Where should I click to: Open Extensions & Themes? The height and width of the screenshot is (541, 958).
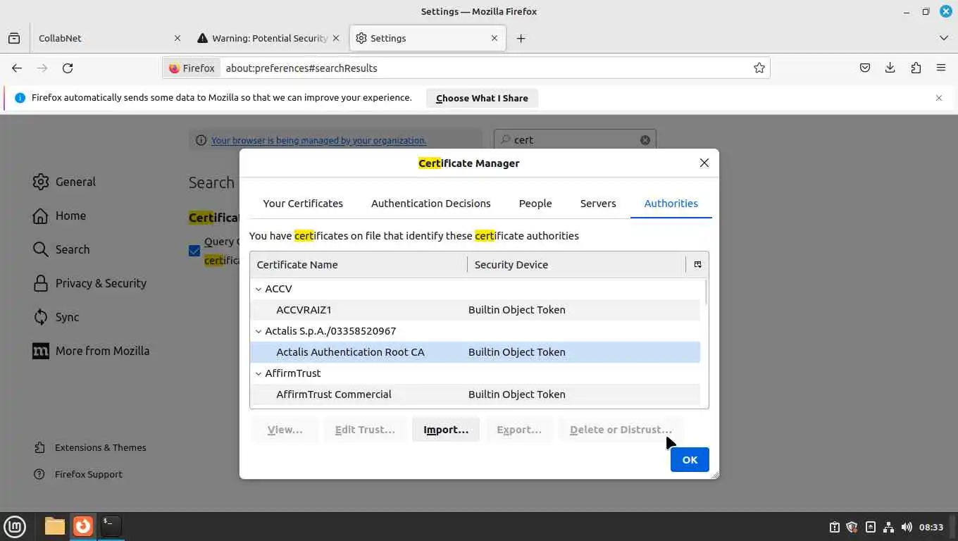click(x=90, y=447)
